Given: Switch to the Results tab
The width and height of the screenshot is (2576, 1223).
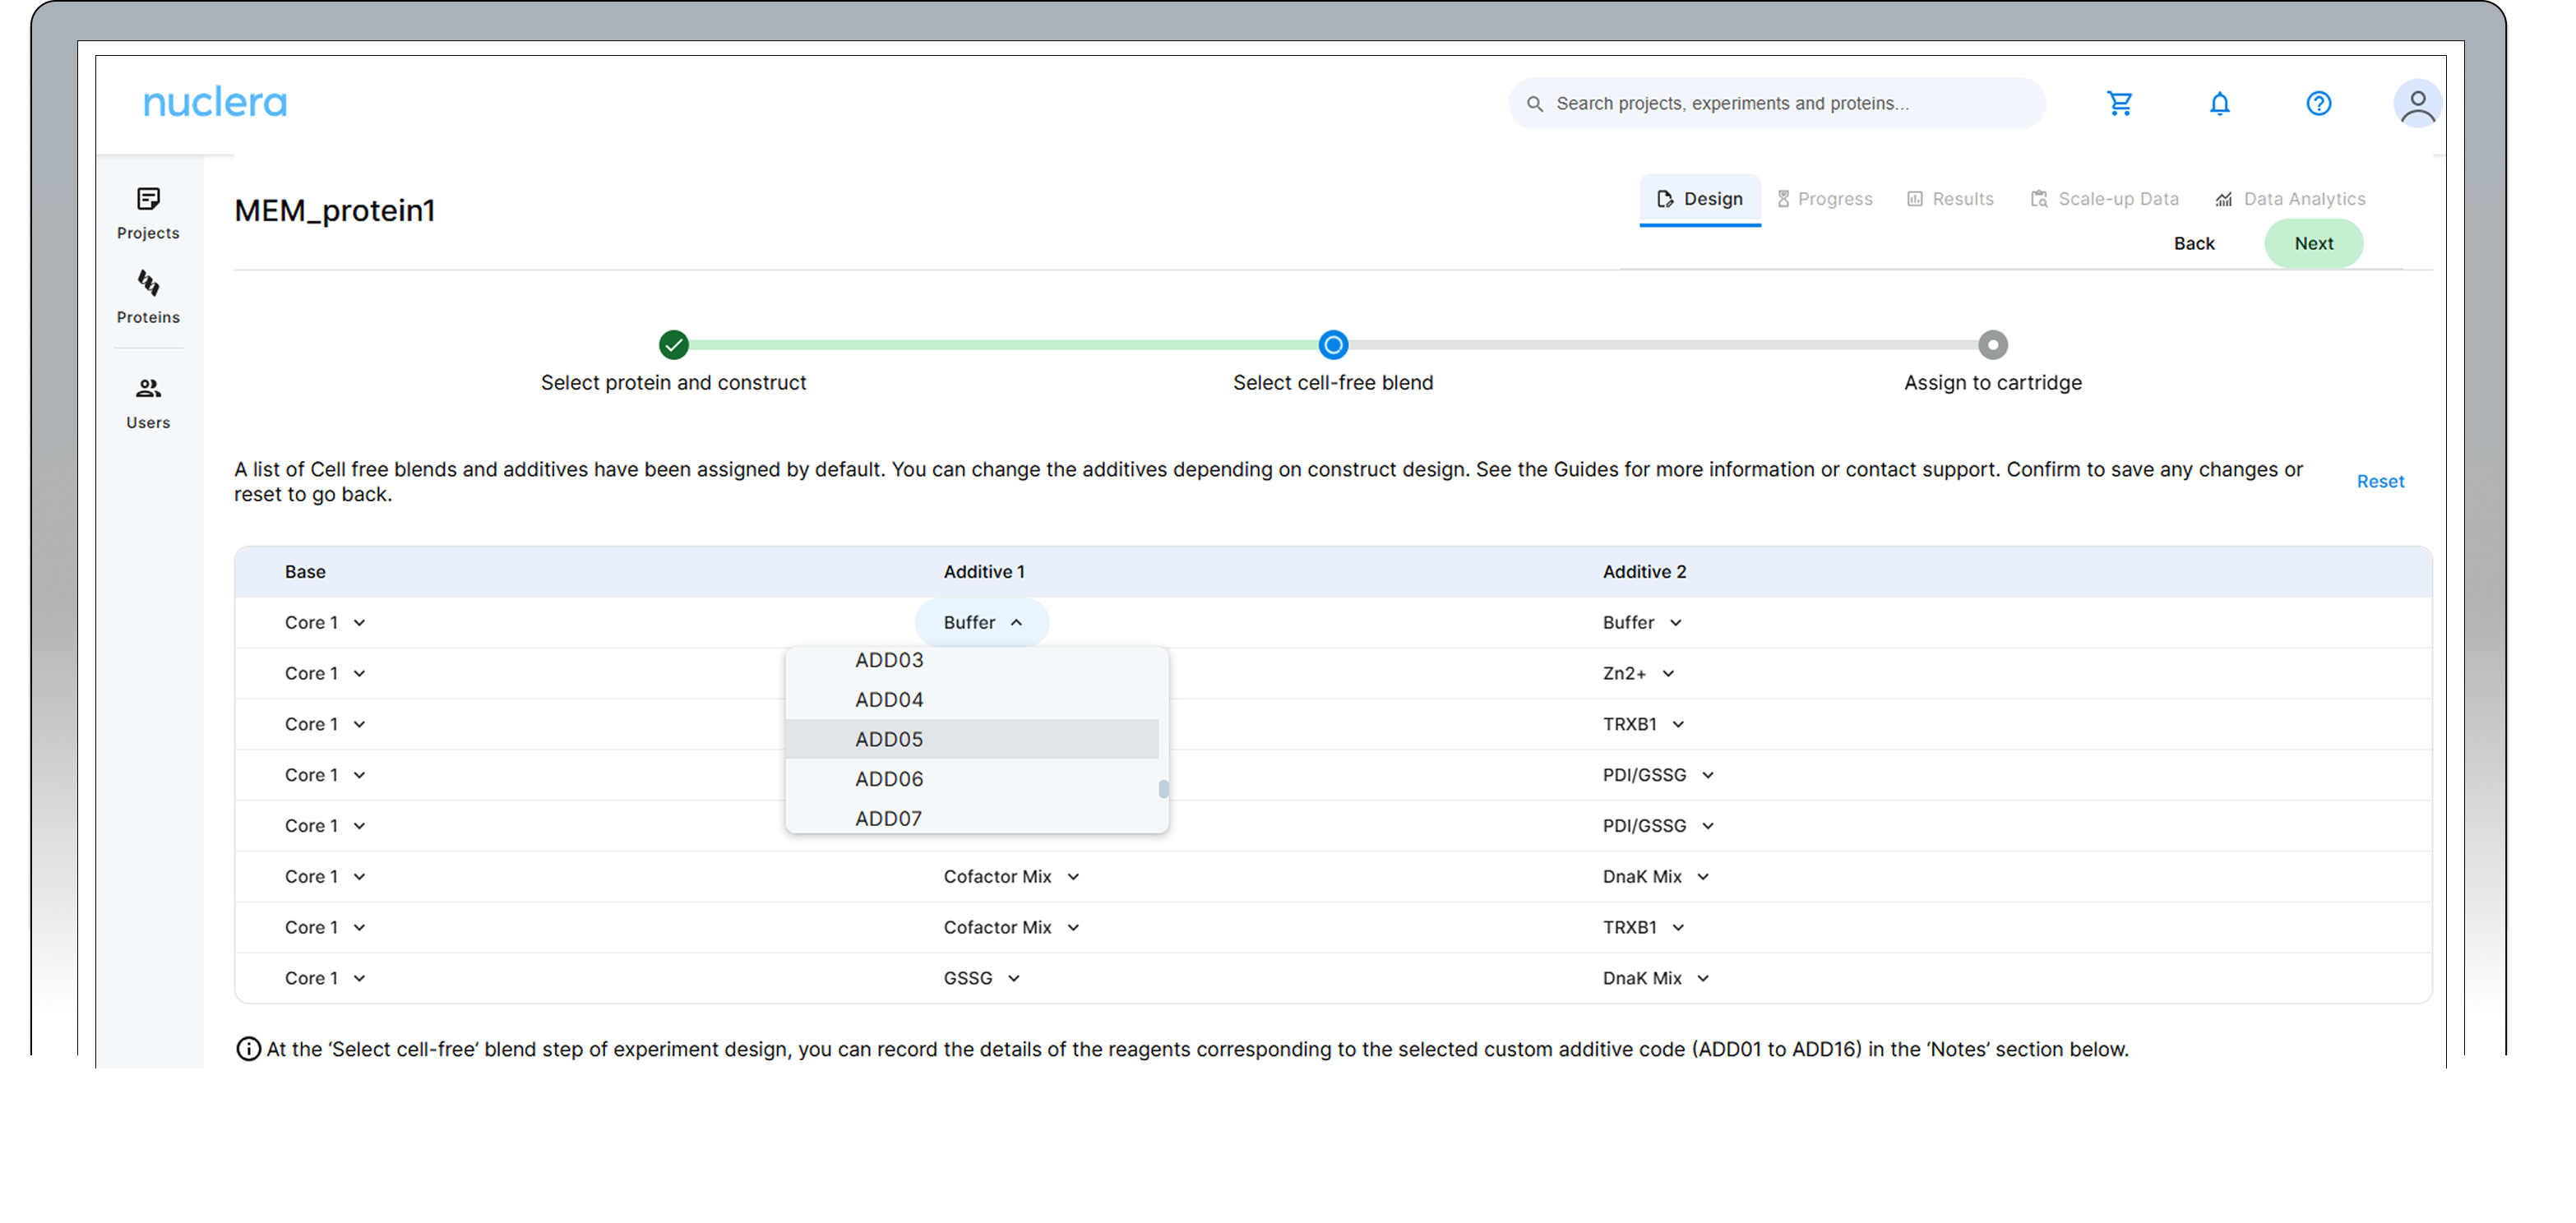Looking at the screenshot, I should (x=1950, y=199).
